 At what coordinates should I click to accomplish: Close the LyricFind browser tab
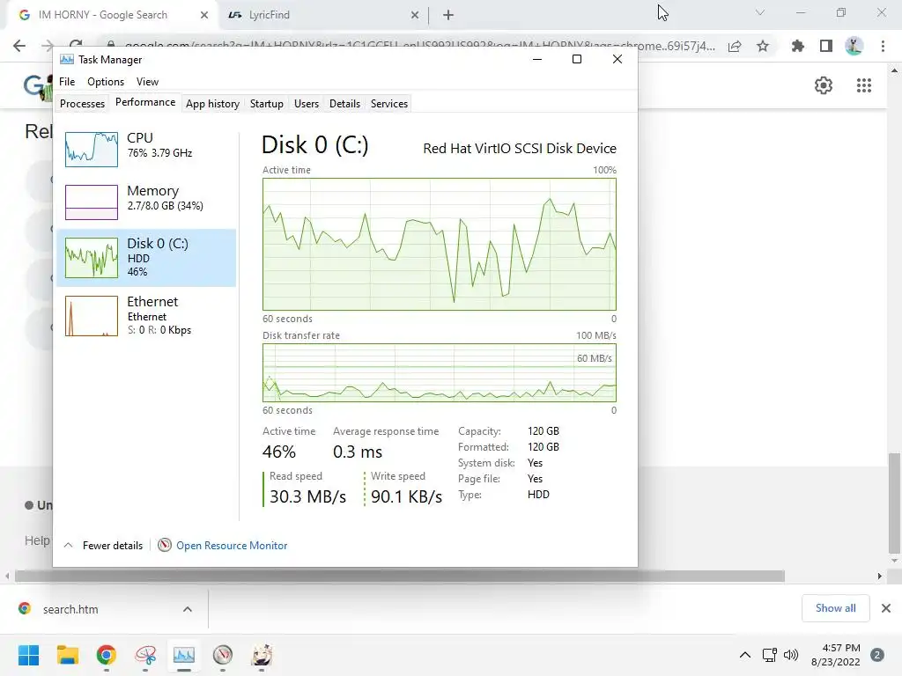point(415,16)
